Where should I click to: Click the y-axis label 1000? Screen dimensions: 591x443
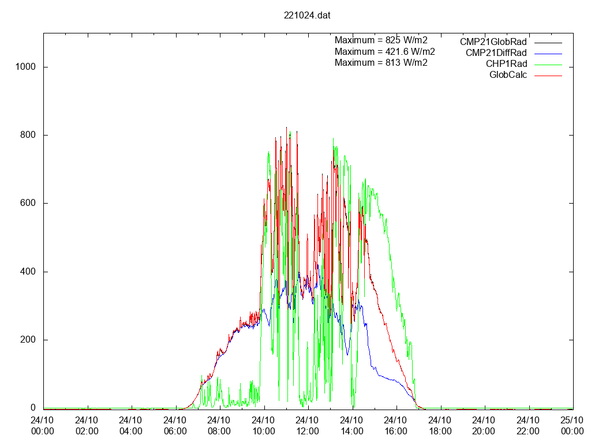(25, 67)
